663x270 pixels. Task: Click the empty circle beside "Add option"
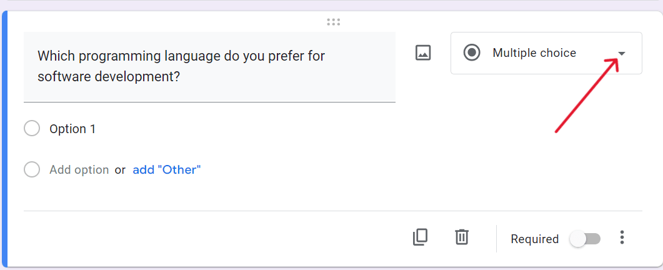point(32,169)
